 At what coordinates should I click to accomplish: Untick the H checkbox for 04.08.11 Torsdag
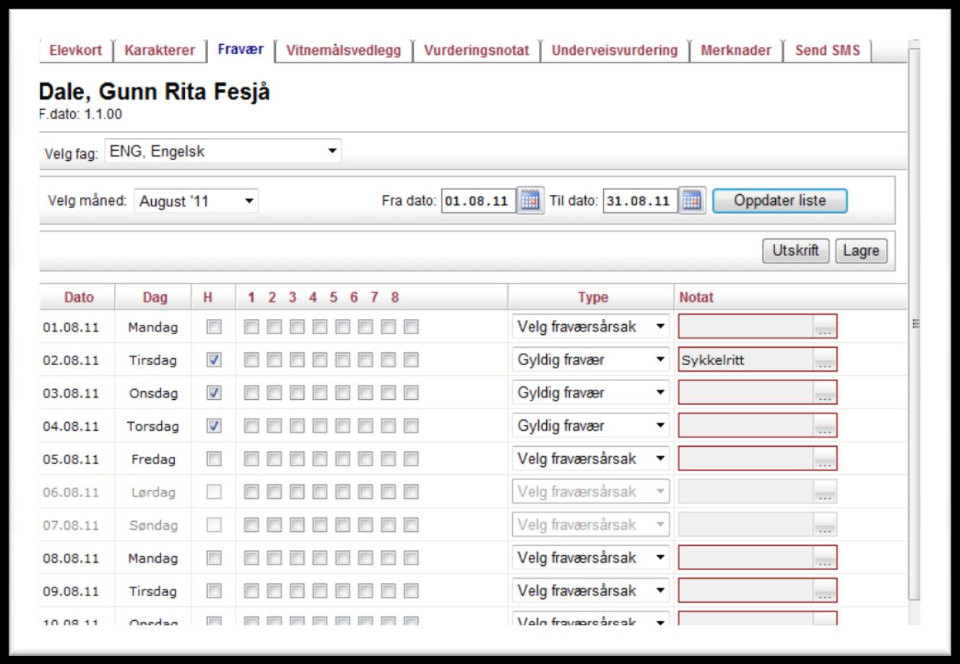pyautogui.click(x=213, y=426)
